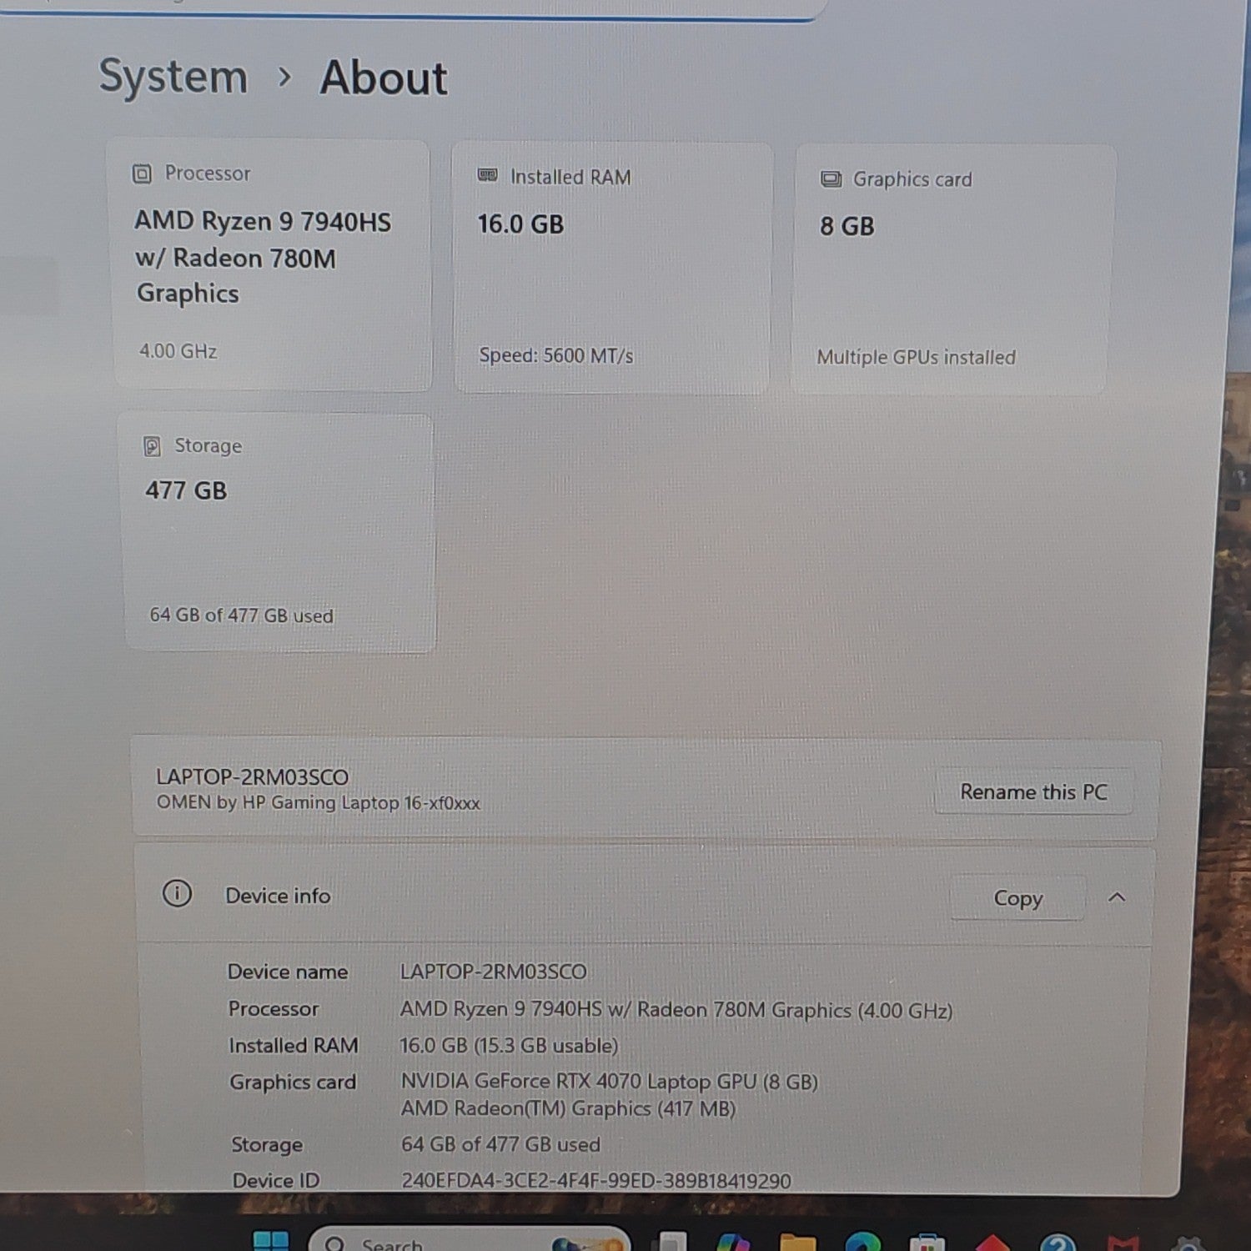Click the Device ID value "240EFDA4-3CE2-4F4F-99ED-389B18419290"
1251x1251 pixels.
596,1181
